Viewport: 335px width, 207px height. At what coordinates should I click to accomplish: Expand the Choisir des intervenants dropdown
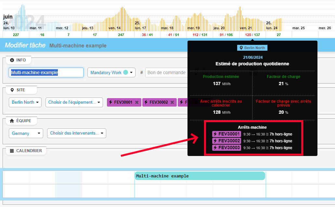pyautogui.click(x=76, y=133)
